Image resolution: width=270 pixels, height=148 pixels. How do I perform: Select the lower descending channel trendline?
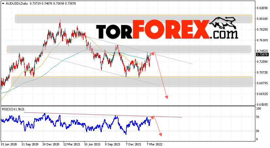click(x=104, y=71)
